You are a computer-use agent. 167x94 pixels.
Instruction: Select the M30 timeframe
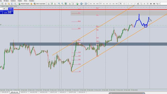(100, 4)
